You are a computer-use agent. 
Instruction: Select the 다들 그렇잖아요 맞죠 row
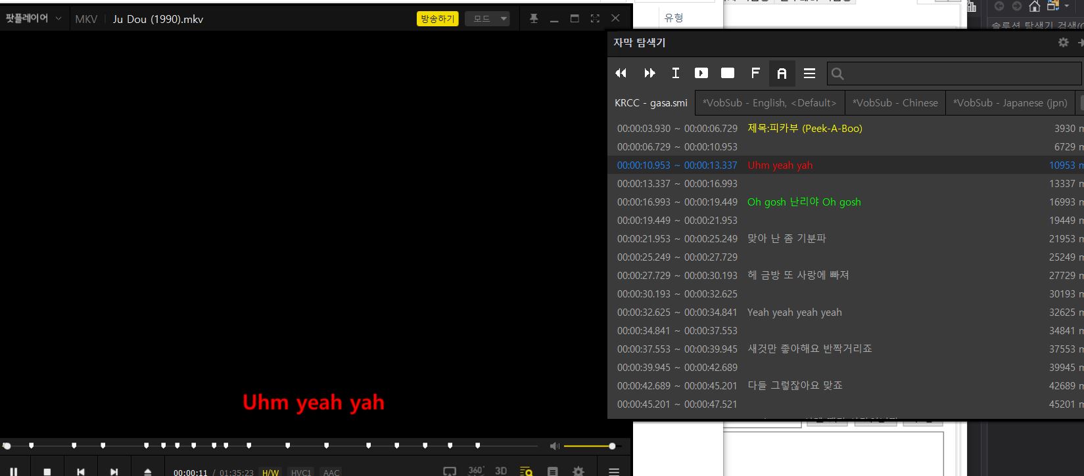point(845,385)
